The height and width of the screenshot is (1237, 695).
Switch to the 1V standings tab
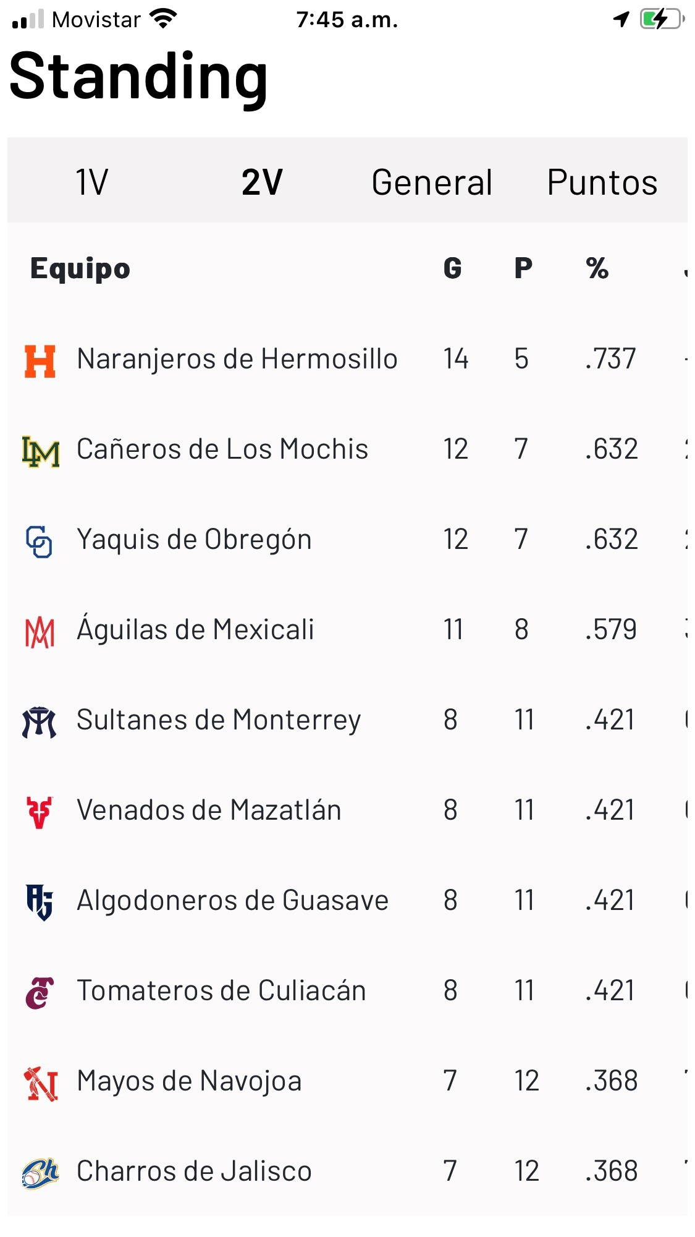92,182
